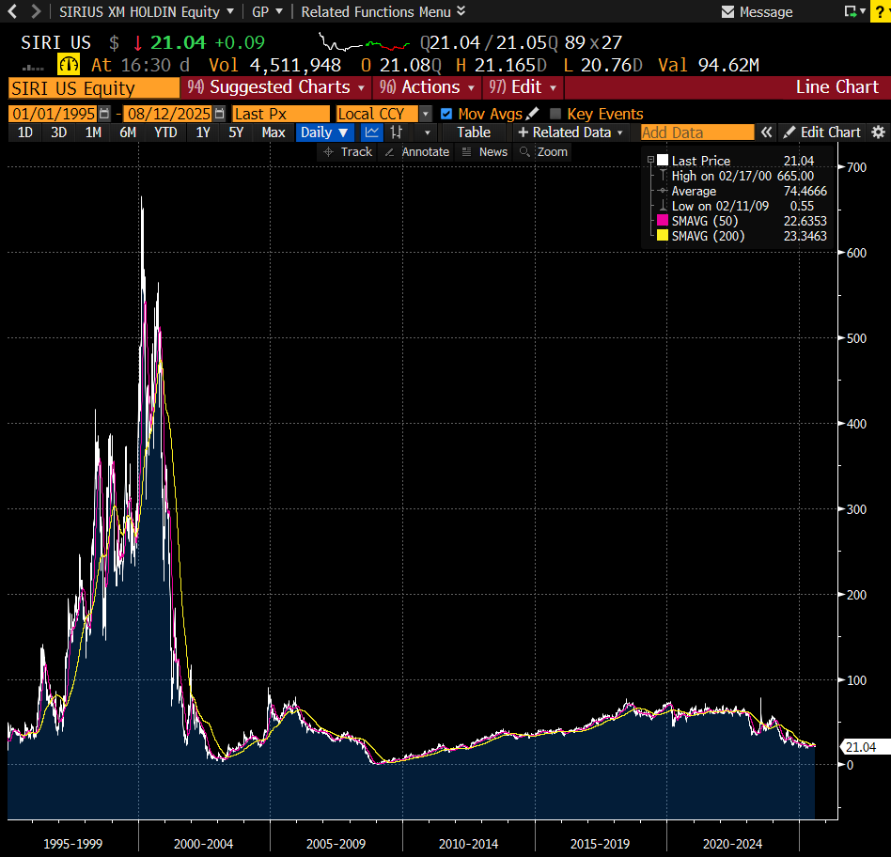The height and width of the screenshot is (857, 891).
Task: Open the window export icon at top right
Action: tap(851, 11)
